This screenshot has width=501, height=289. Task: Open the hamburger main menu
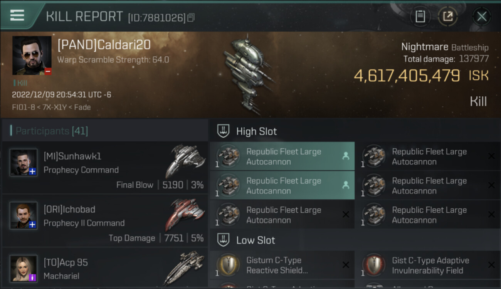tap(17, 15)
